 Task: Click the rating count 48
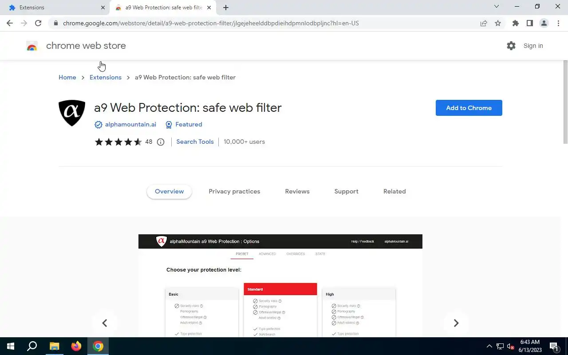tap(149, 142)
